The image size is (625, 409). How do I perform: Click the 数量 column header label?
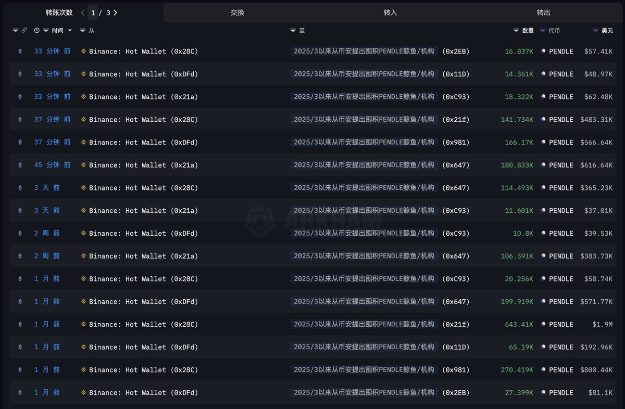coord(528,31)
